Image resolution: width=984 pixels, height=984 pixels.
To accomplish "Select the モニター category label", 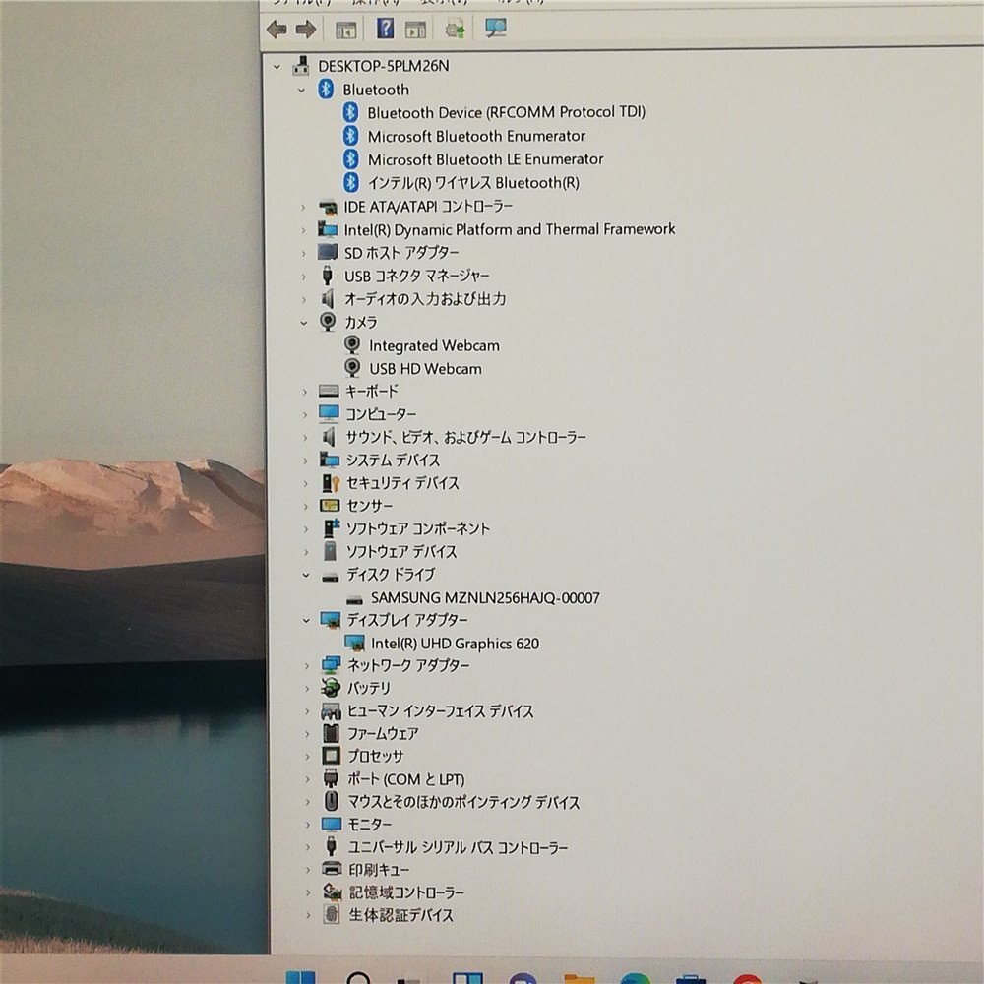I will click(x=370, y=825).
